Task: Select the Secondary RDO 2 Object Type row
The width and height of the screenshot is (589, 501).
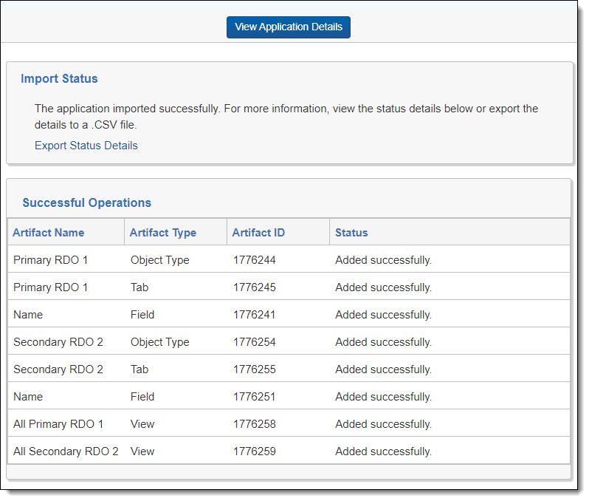Action: click(x=289, y=341)
